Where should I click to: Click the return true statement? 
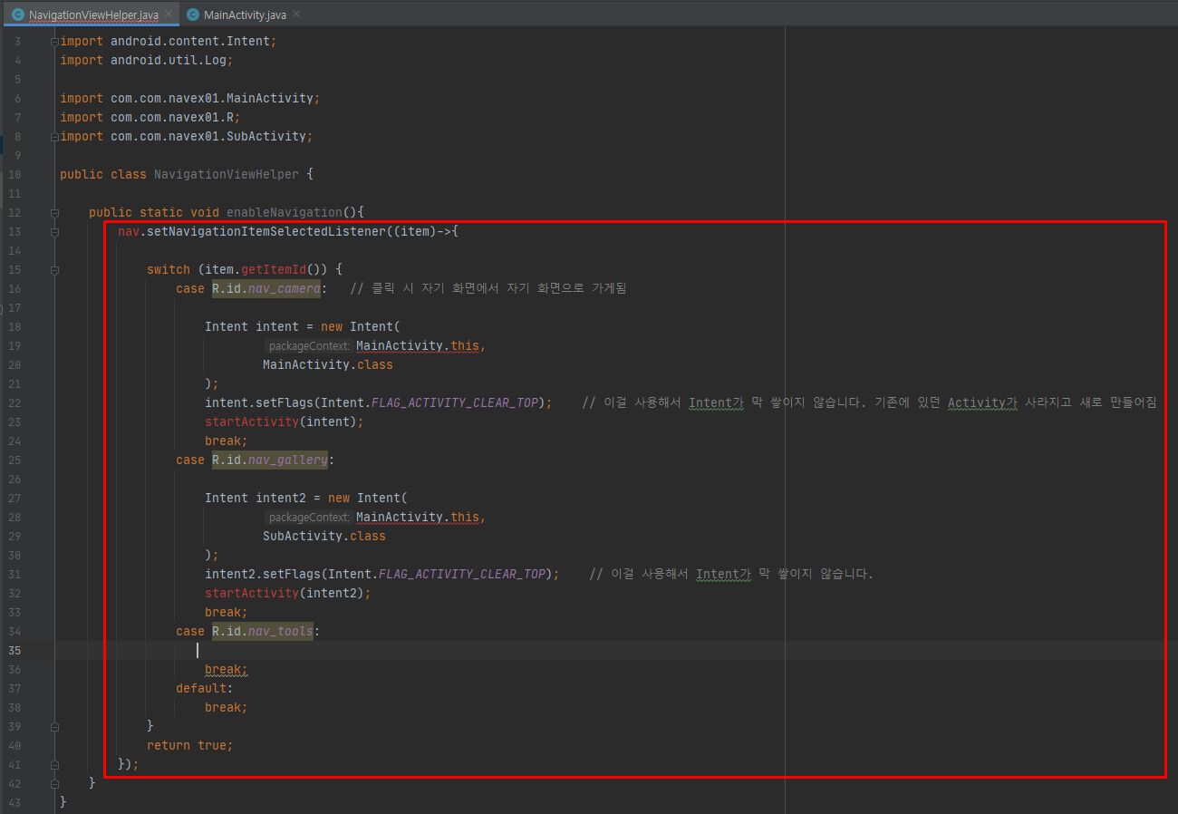190,746
